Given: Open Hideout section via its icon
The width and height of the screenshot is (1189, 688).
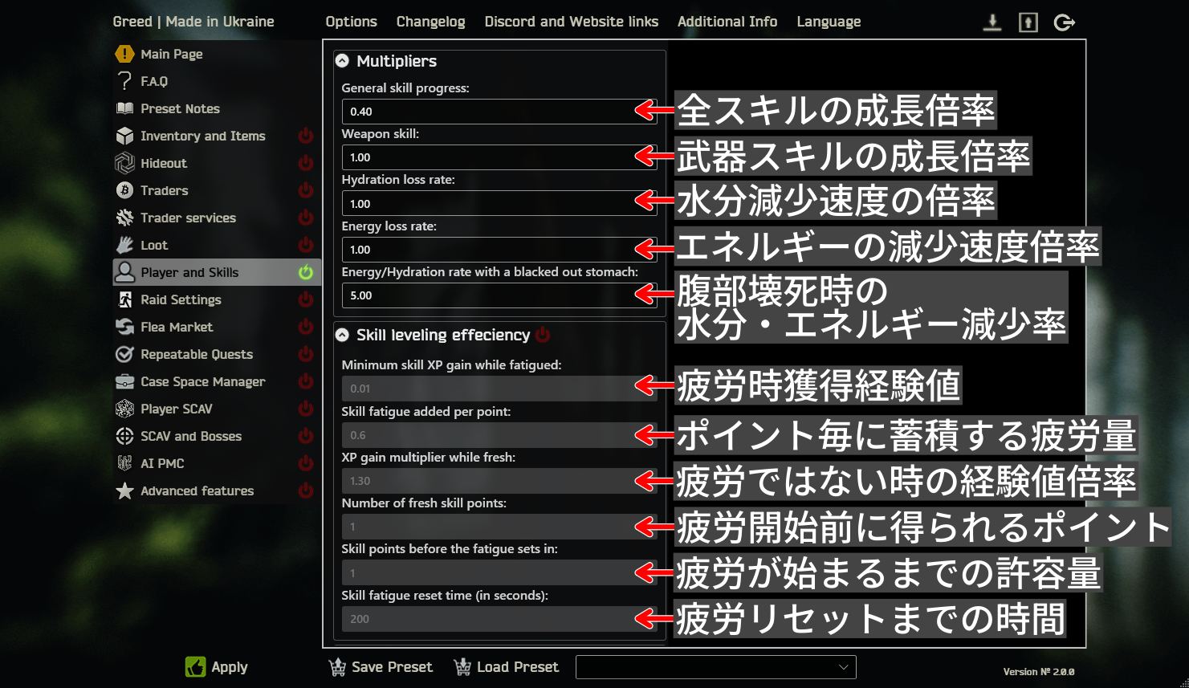Looking at the screenshot, I should click(x=124, y=163).
